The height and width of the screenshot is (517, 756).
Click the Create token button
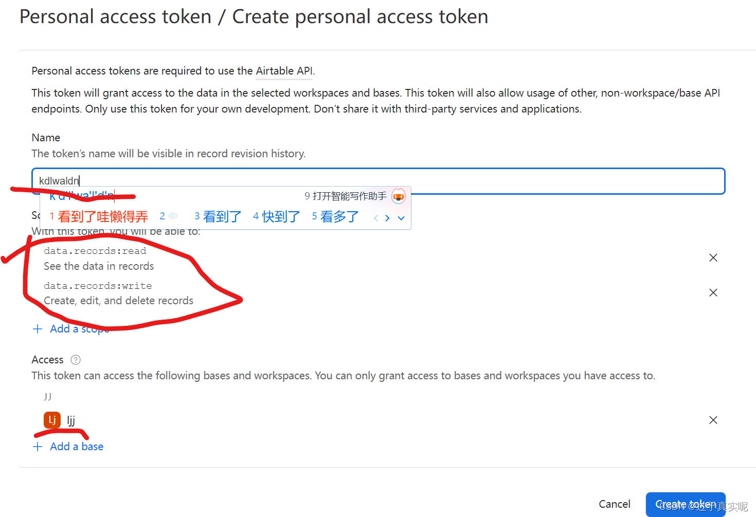[686, 504]
